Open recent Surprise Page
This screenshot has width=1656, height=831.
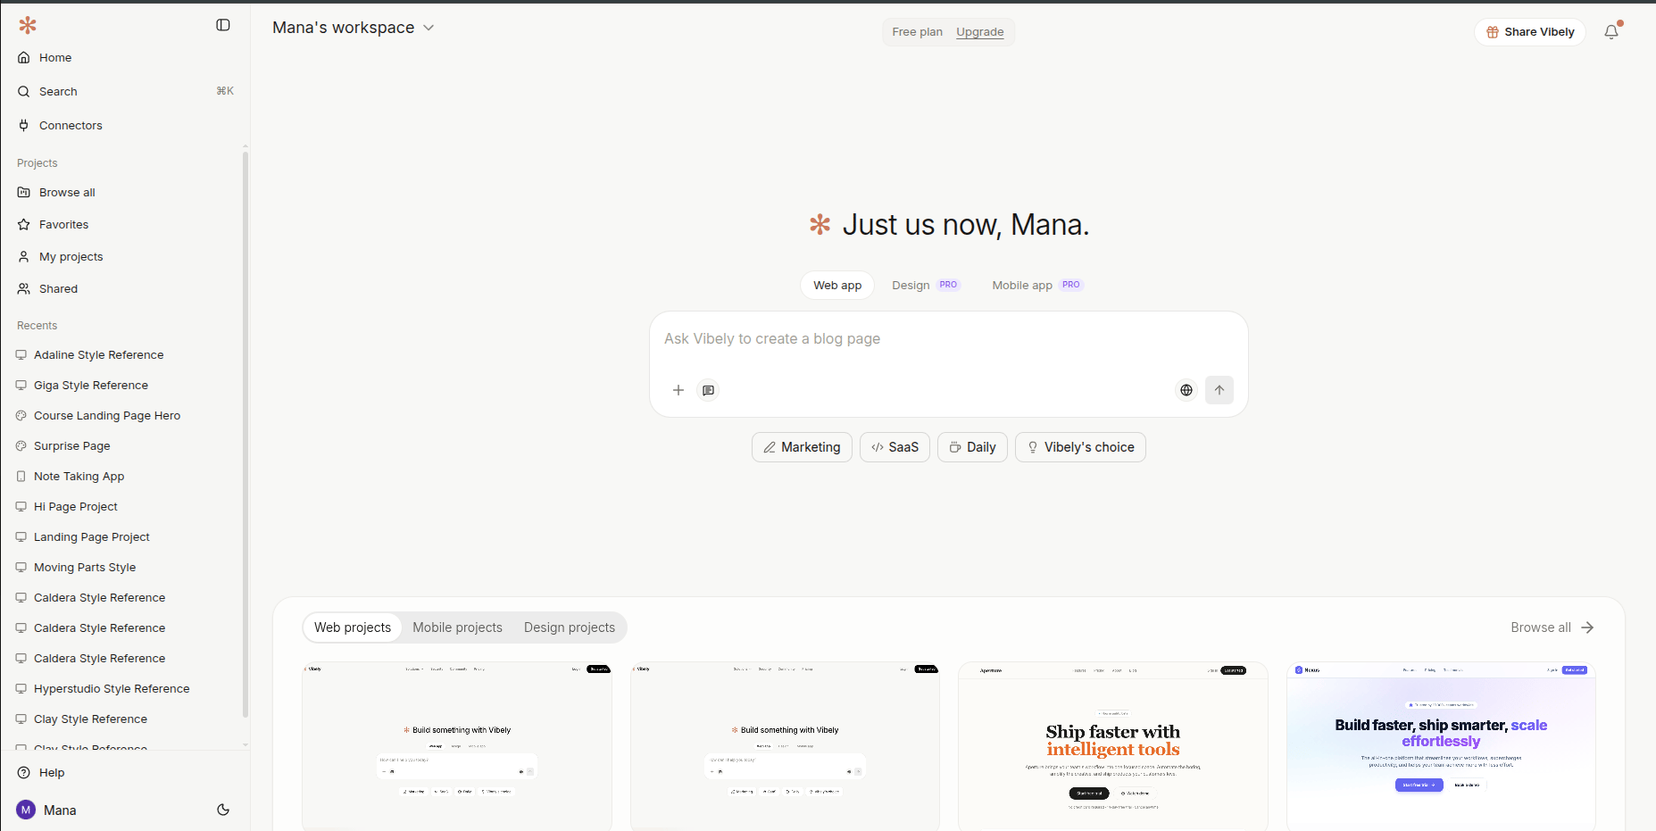[125, 445]
